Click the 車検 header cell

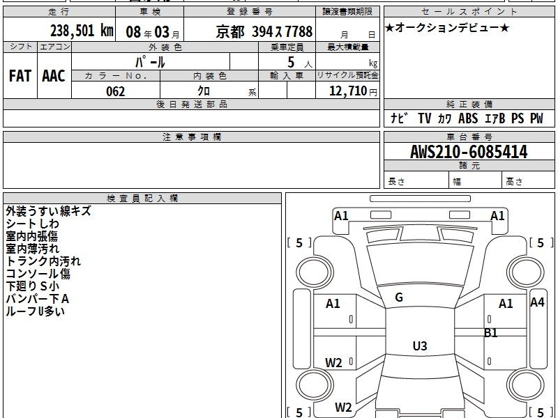click(150, 12)
